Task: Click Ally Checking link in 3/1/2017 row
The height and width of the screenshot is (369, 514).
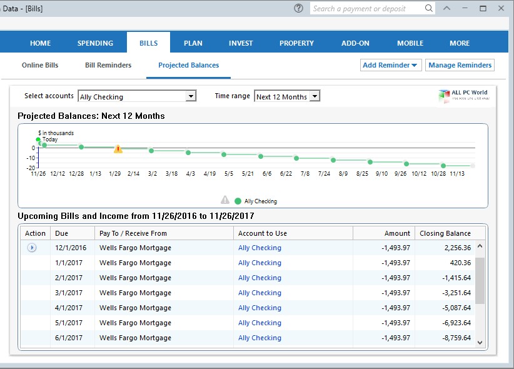Action: coord(260,293)
